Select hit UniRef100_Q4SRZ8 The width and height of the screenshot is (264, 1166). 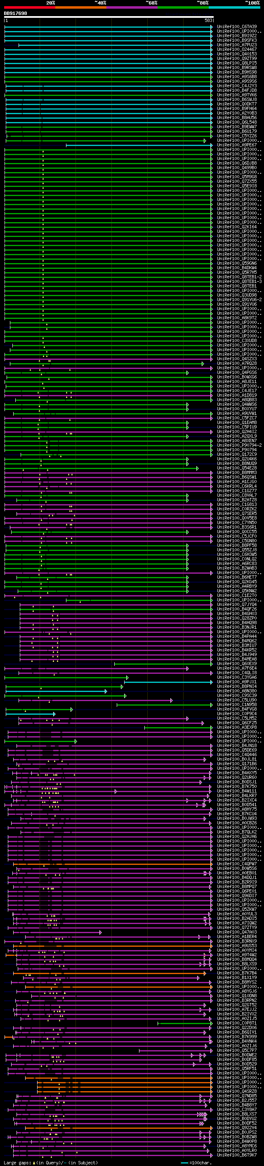[x=237, y=1091]
